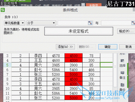Click the vertical scrollbar of the spreadsheet
Viewport: 135px width, 102px height.
point(115,70)
